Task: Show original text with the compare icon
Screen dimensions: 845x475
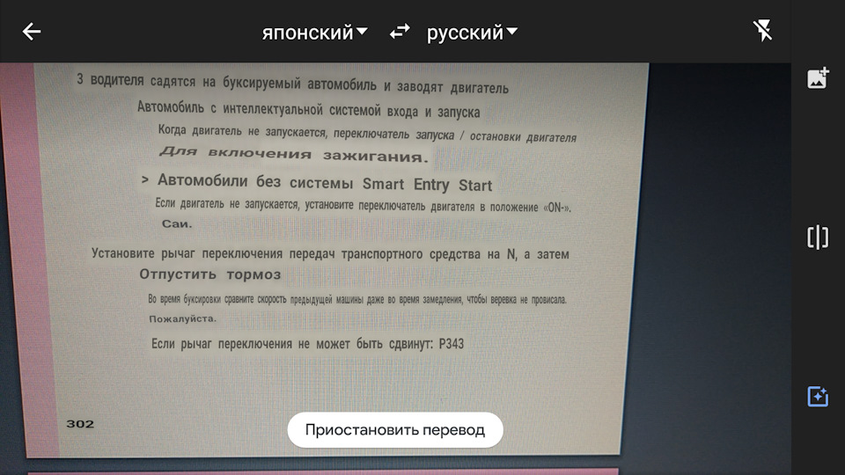Action: coord(818,237)
